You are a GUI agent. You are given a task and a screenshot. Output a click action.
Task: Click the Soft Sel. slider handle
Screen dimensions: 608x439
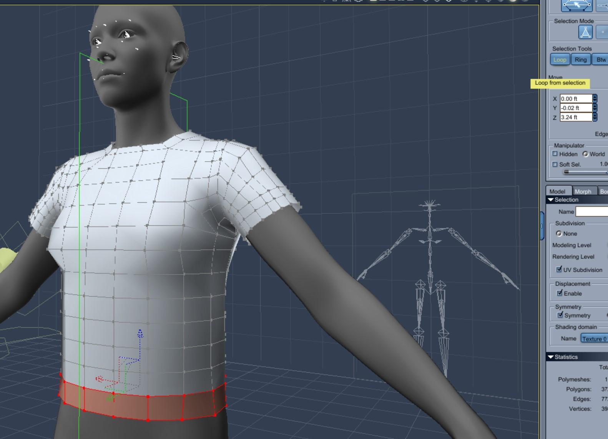566,172
